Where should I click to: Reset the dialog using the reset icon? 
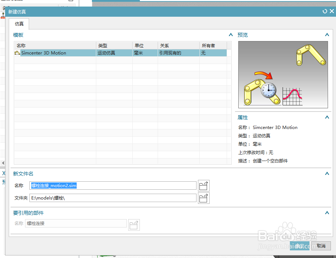(325, 11)
